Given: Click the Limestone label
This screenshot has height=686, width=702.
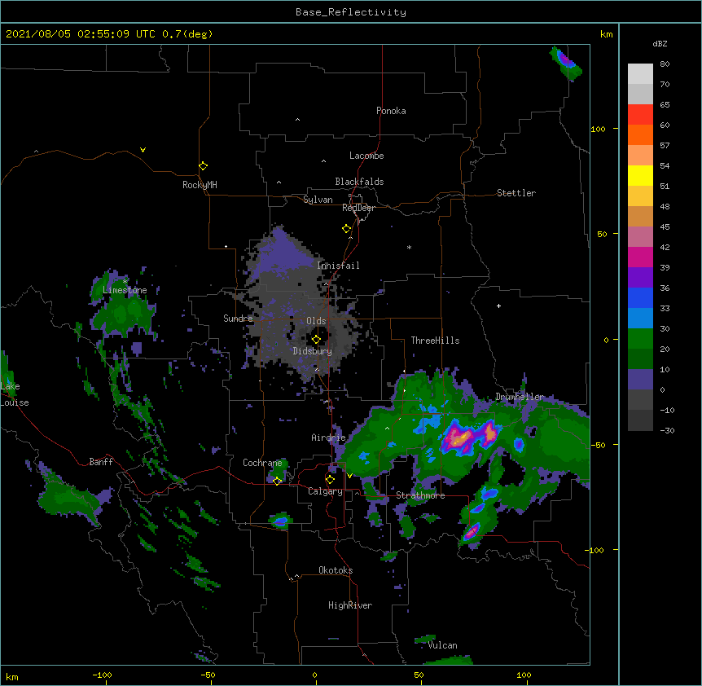Looking at the screenshot, I should click(125, 290).
